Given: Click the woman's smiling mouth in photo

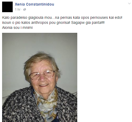Looking at the screenshot, I should click(x=44, y=85).
